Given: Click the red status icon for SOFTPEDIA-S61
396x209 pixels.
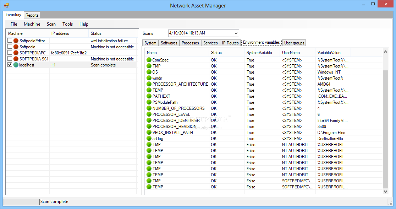Looking at the screenshot, I should coord(16,59).
